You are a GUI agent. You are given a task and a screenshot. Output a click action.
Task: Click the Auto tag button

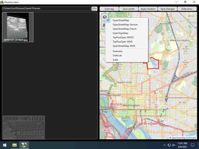[109, 9]
